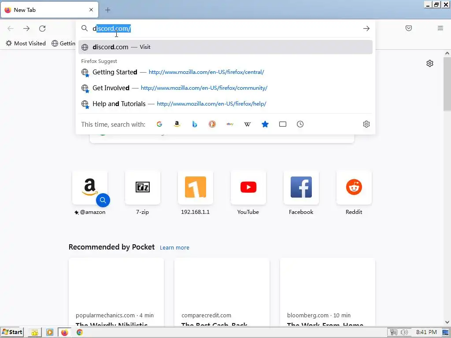Click the scrollbar down arrow
The height and width of the screenshot is (338, 451).
click(x=447, y=322)
